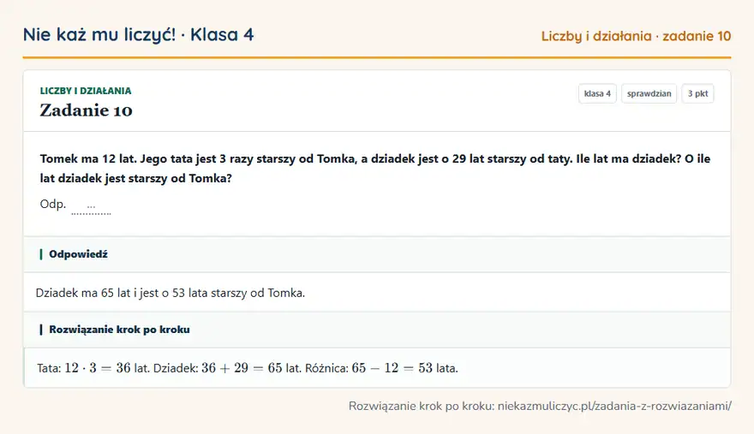Viewport: 754px width, 434px height.
Task: Collapse the 'Rozwiązanie krok po kroku' section
Action: coord(377,330)
